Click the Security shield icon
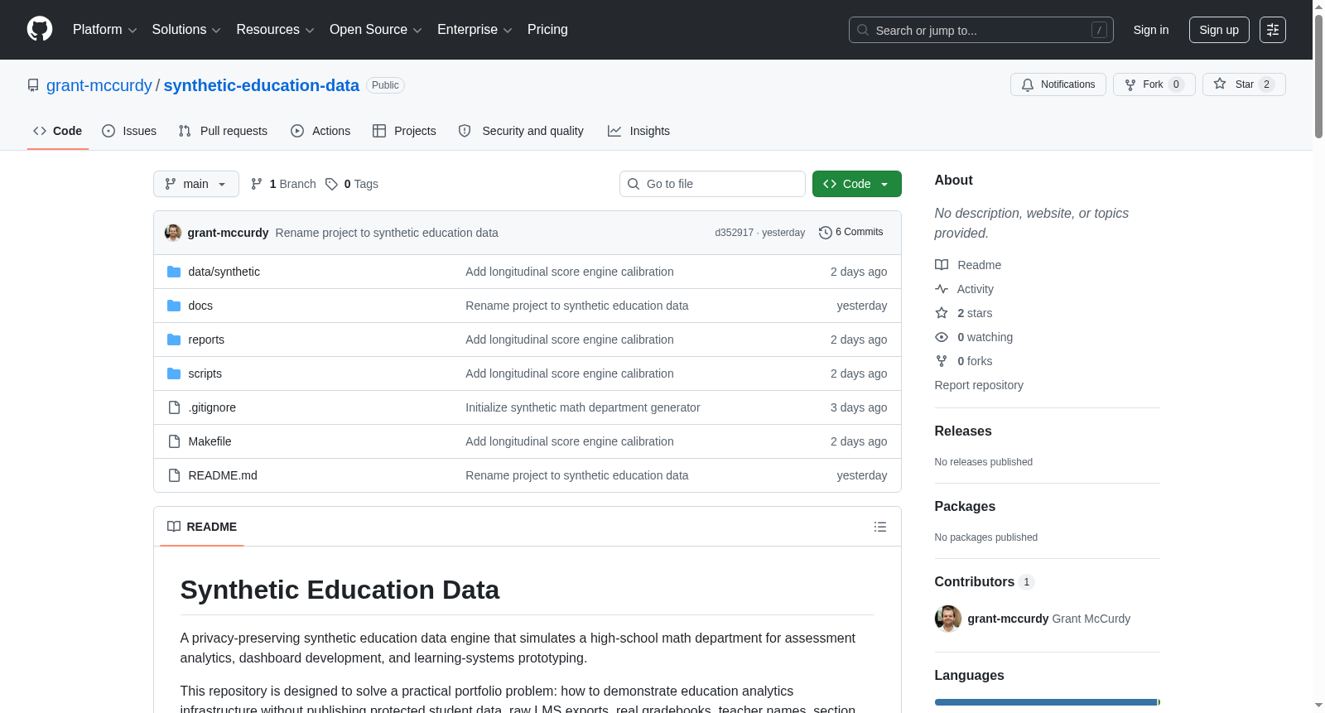1325x713 pixels. 465,131
